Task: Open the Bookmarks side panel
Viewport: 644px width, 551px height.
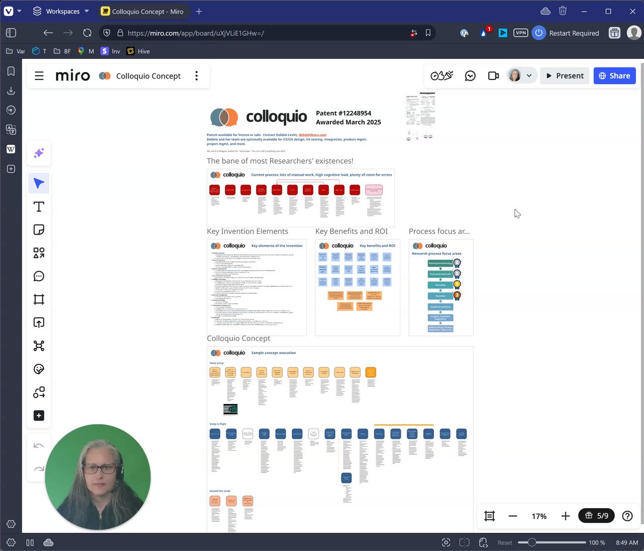Action: click(x=11, y=71)
